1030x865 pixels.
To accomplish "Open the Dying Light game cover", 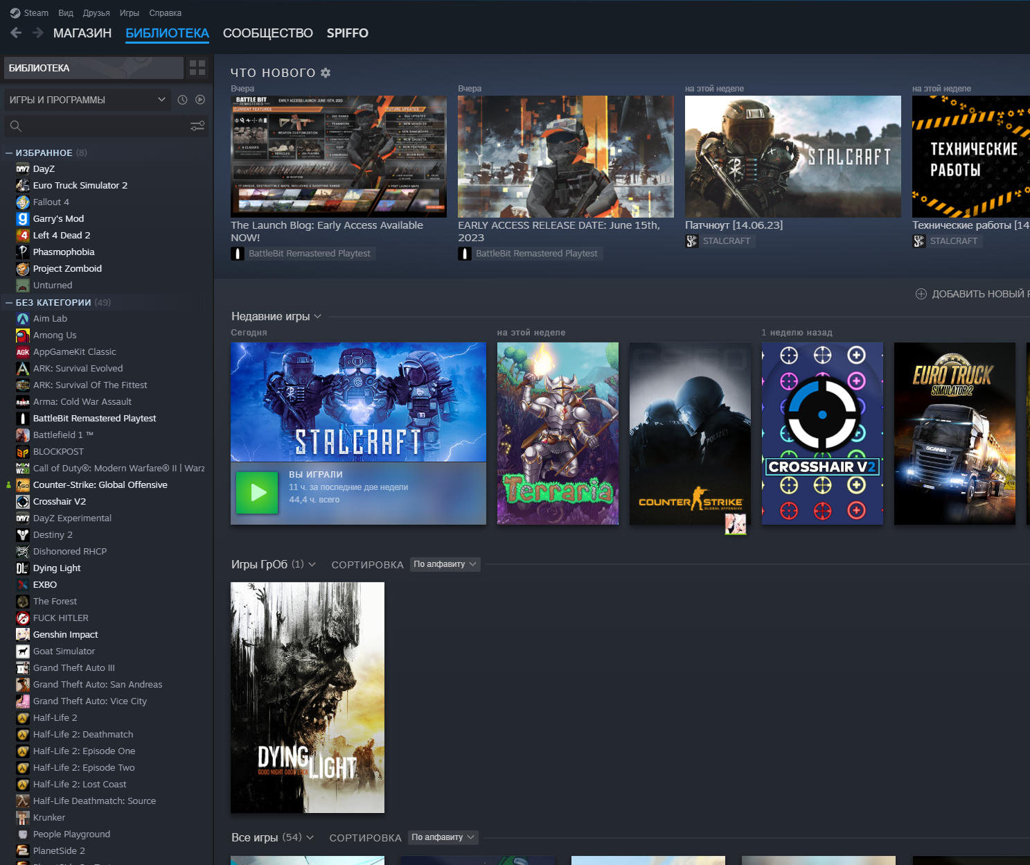I will click(x=308, y=697).
